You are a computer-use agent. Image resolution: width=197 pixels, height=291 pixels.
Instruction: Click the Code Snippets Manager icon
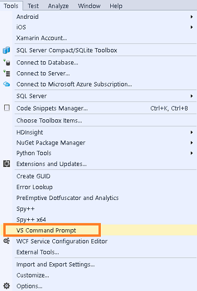click(x=7, y=108)
